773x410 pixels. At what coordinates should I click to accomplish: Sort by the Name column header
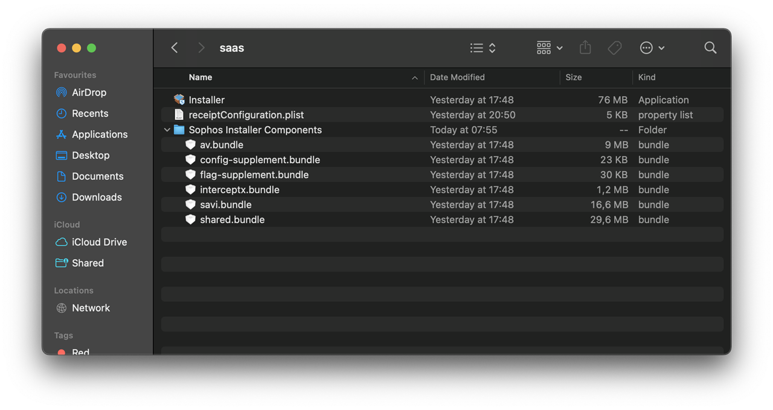click(200, 77)
